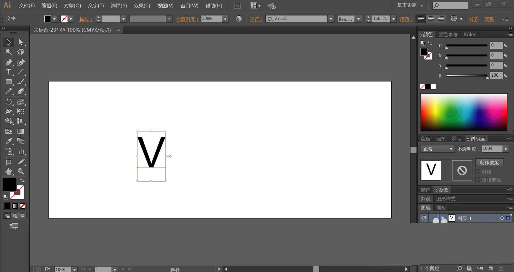Open the 基本功能 workspace switcher

click(410, 5)
